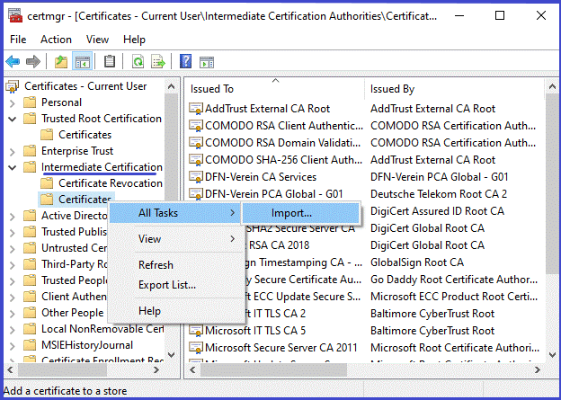The height and width of the screenshot is (400, 561).
Task: Select Microsoft IT TLS CA 5 row
Action: pyautogui.click(x=255, y=331)
